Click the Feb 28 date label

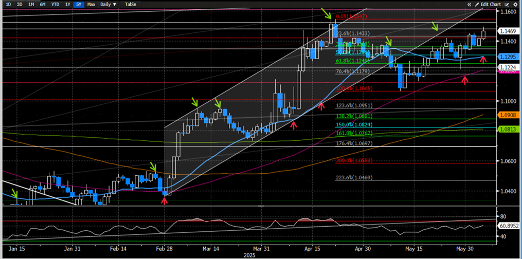(x=165, y=249)
